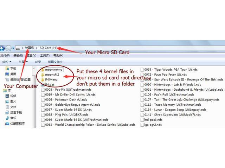Screen dimensions: 225x168
Task: Select file icon of 0038 - Ping Pals
Action: click(x=43, y=115)
